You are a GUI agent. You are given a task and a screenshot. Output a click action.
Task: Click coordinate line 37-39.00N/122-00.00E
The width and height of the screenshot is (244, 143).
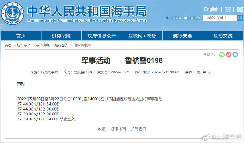click(39, 114)
